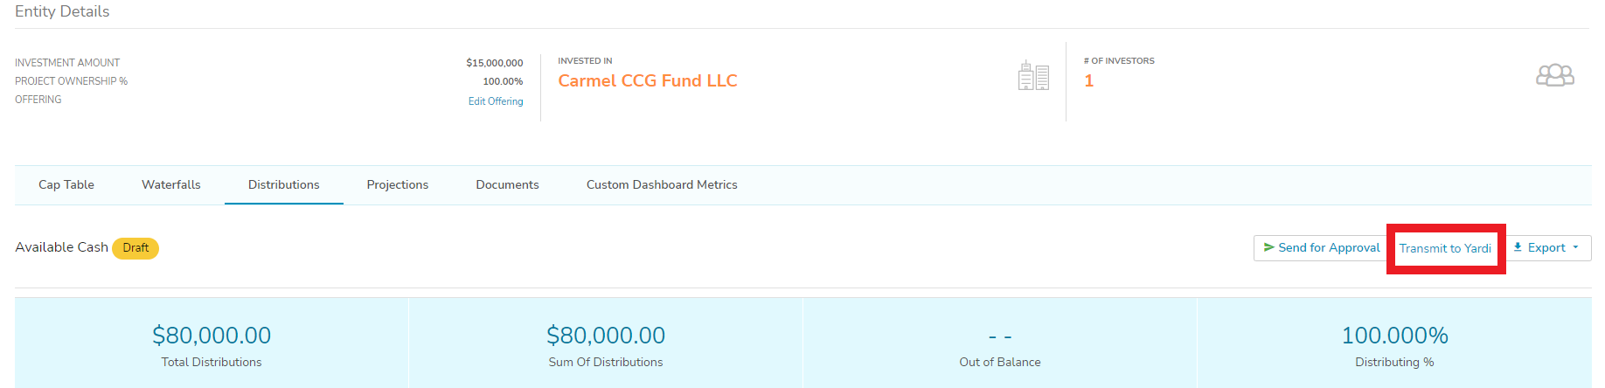Open the Documents tab
The image size is (1605, 388).
507,185
